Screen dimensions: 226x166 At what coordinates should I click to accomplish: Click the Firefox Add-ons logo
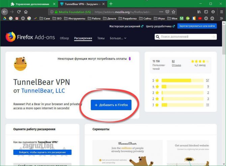tap(30, 37)
